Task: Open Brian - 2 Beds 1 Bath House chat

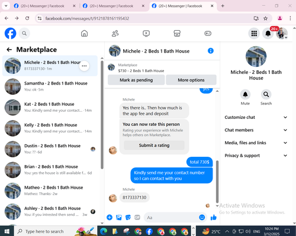Action: pos(50,170)
